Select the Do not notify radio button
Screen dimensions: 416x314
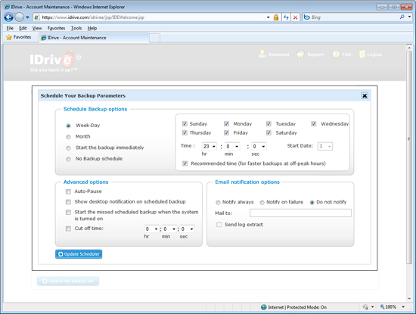click(312, 203)
